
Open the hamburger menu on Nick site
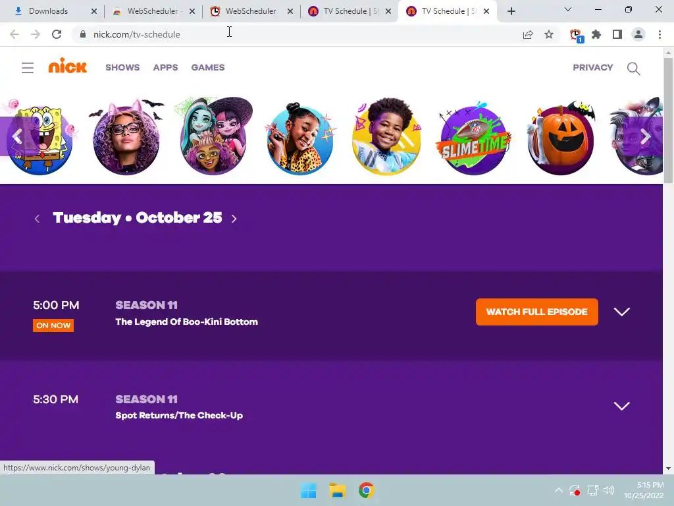click(28, 68)
